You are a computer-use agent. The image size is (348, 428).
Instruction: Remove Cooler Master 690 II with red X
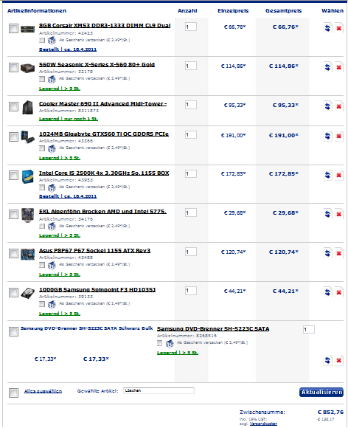point(338,106)
